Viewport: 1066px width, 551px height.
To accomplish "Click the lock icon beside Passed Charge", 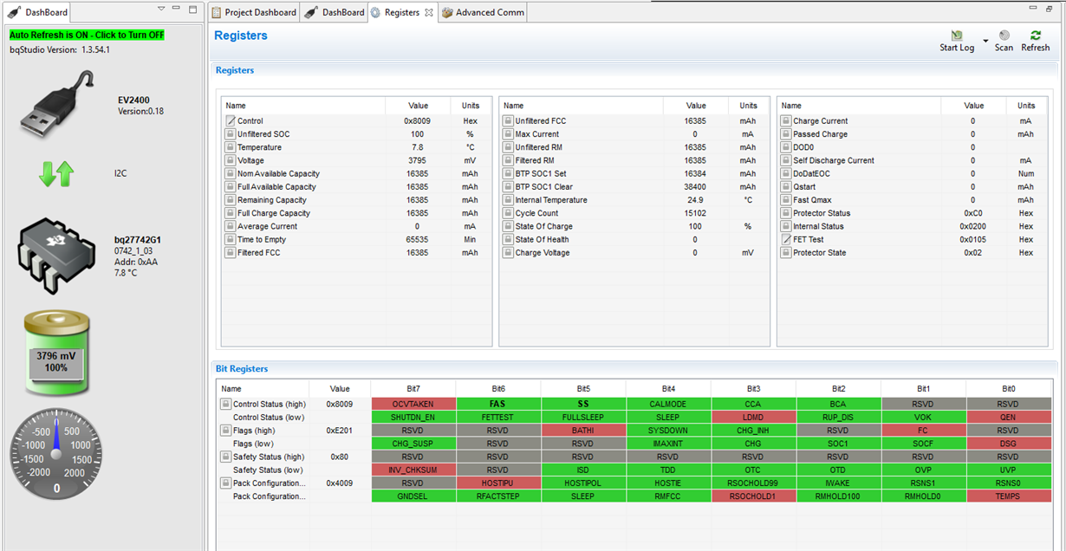I will click(x=786, y=134).
